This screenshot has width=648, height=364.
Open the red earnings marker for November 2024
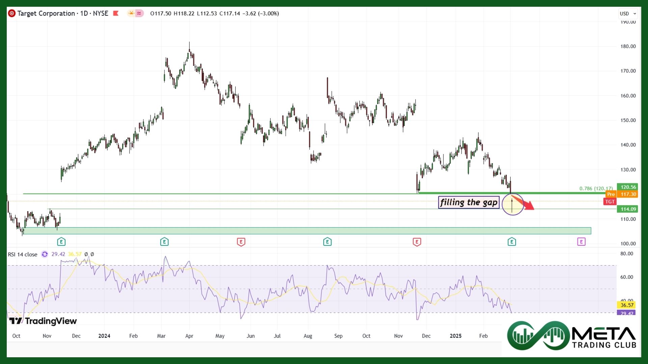tap(417, 242)
